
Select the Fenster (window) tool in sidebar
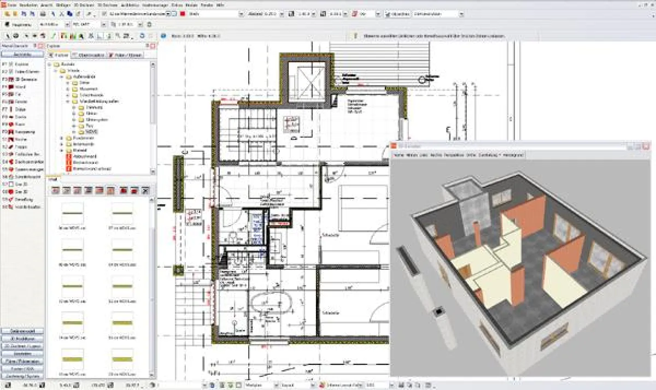[9, 102]
